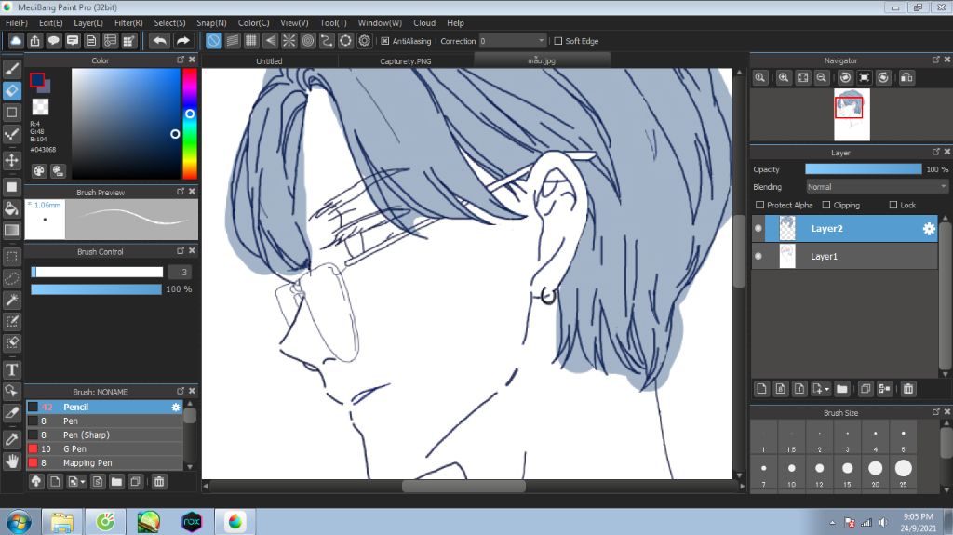The image size is (953, 535).
Task: Enable layer Lock checkbox
Action: click(893, 205)
